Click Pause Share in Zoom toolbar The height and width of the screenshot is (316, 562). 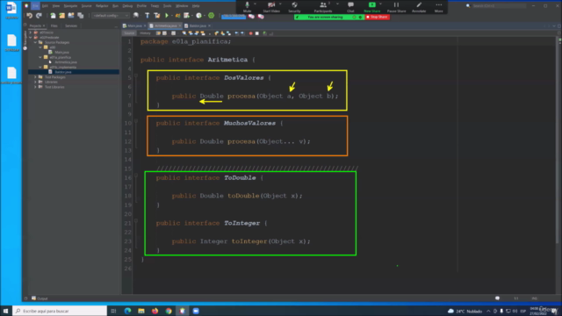point(396,7)
